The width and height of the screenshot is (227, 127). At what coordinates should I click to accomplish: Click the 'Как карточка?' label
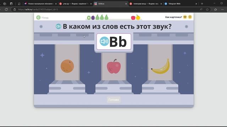point(173,17)
